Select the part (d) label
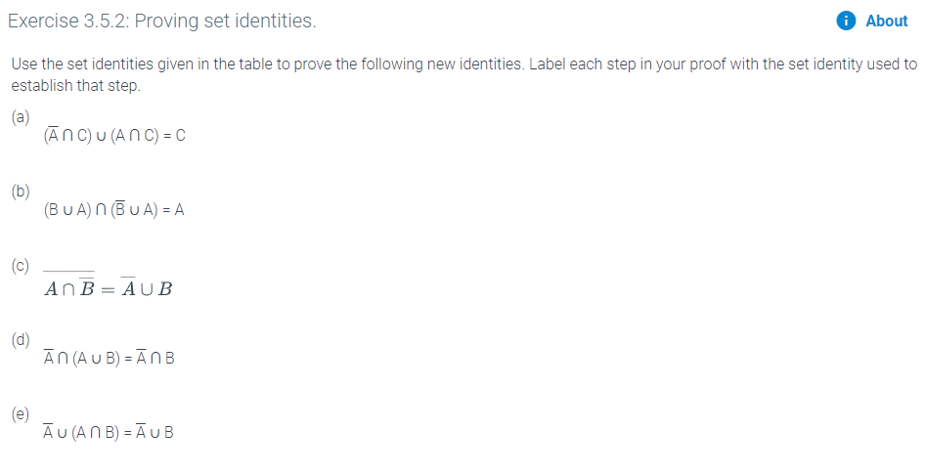 21,340
